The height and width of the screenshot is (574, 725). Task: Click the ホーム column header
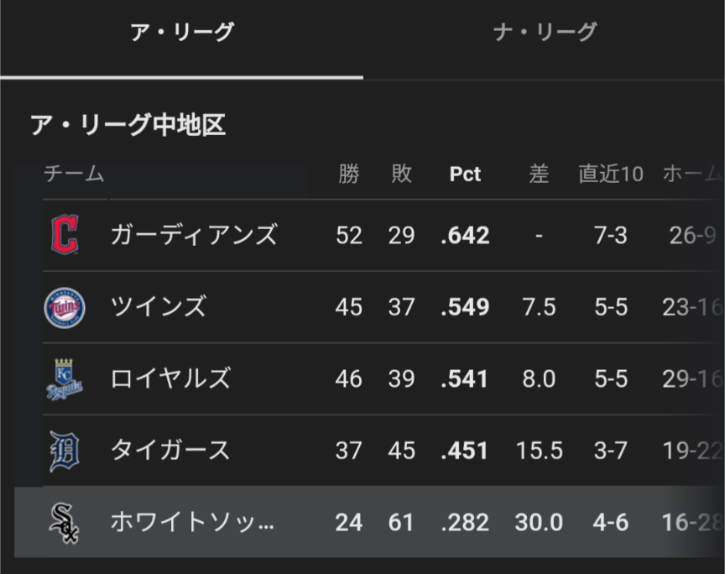[x=691, y=174]
